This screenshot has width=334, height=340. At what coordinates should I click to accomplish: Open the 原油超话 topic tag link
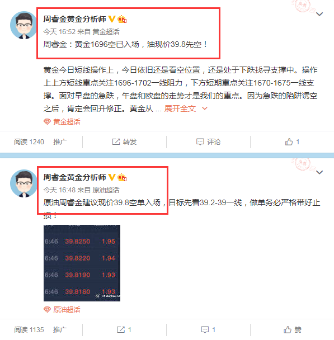pyautogui.click(x=62, y=309)
